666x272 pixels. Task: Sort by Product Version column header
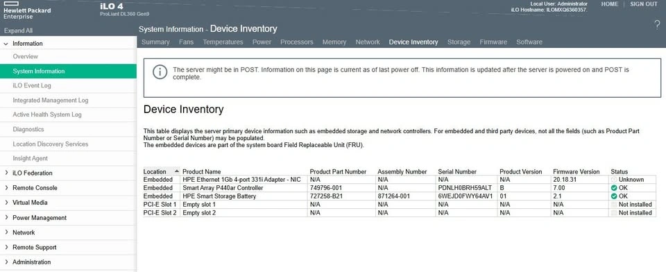(521, 171)
